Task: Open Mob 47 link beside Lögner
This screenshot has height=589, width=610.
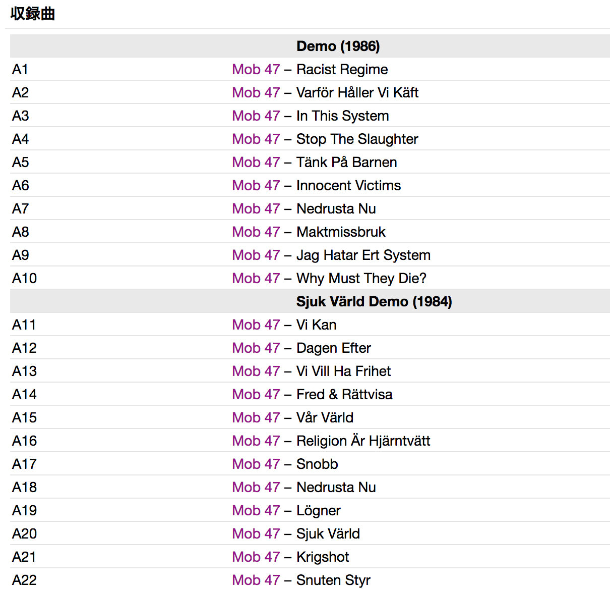Action: tap(256, 510)
